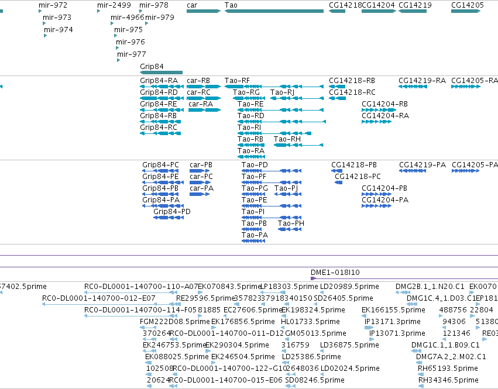The height and width of the screenshot is (389, 498).
Task: Click the mir-977 gene label
Action: tap(132, 54)
